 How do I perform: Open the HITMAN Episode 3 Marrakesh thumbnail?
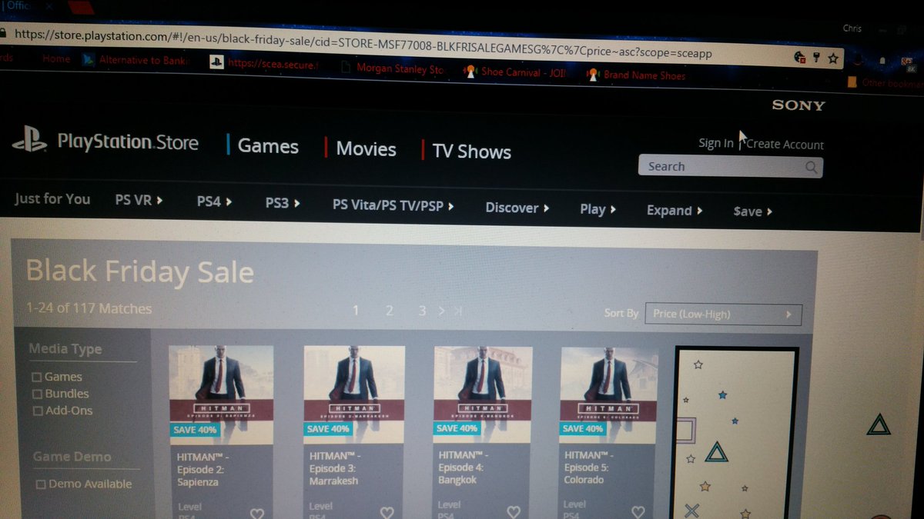pos(354,394)
